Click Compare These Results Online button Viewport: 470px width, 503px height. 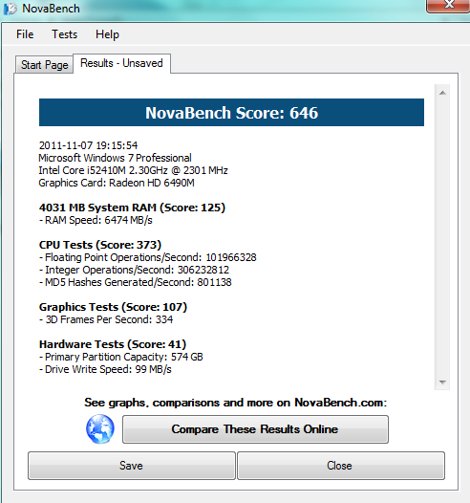[255, 429]
